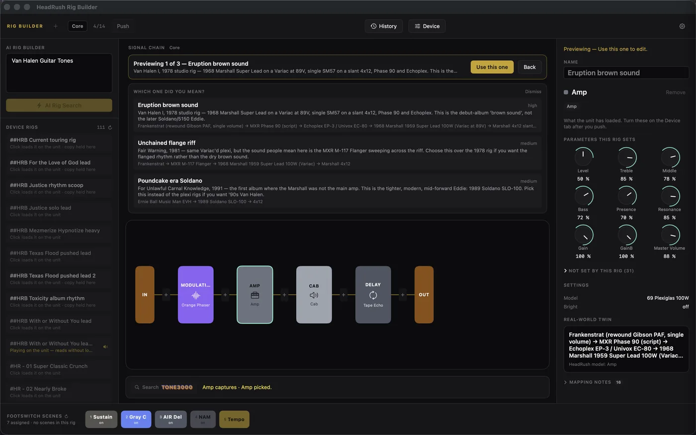This screenshot has height=435, width=696.
Task: Click the Use this one button
Action: pos(492,67)
